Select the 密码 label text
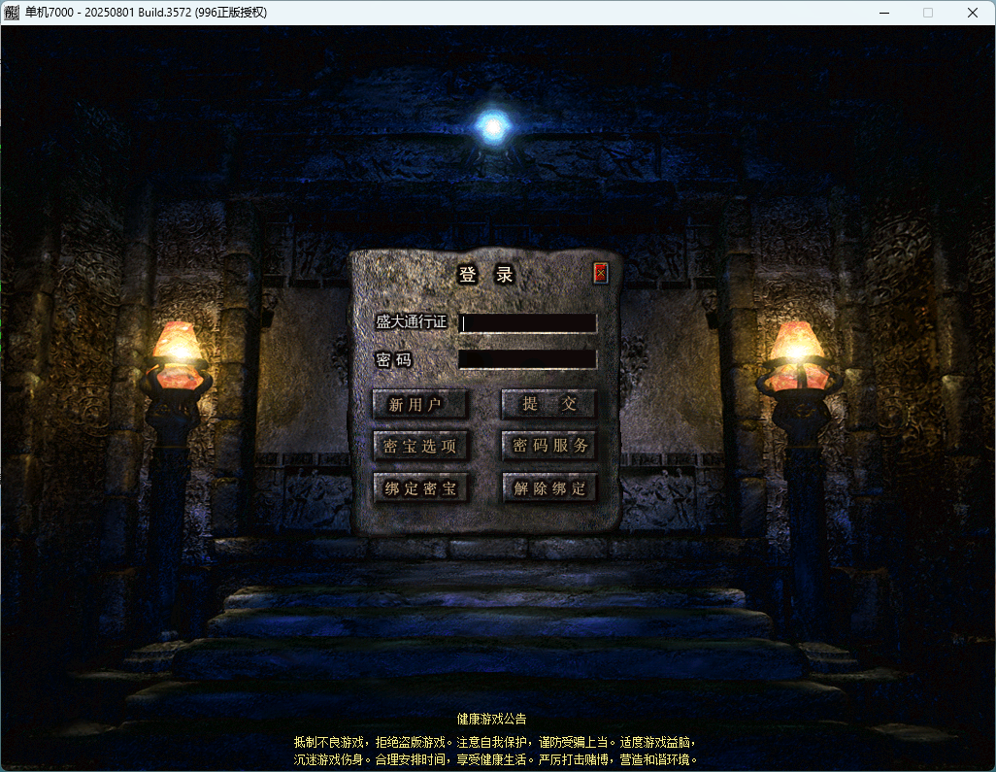996x772 pixels. pos(393,358)
